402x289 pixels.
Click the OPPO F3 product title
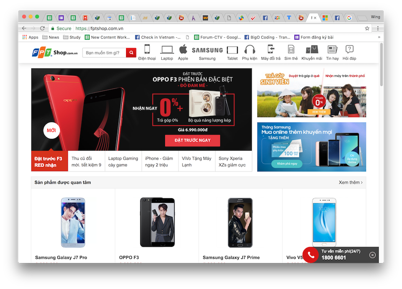tap(129, 258)
